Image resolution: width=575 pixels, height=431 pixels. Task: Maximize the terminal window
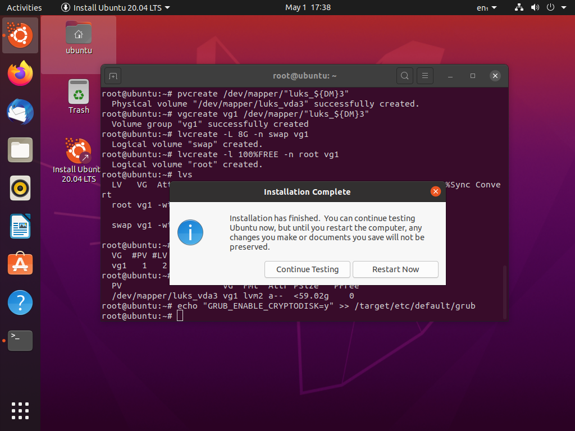click(473, 76)
